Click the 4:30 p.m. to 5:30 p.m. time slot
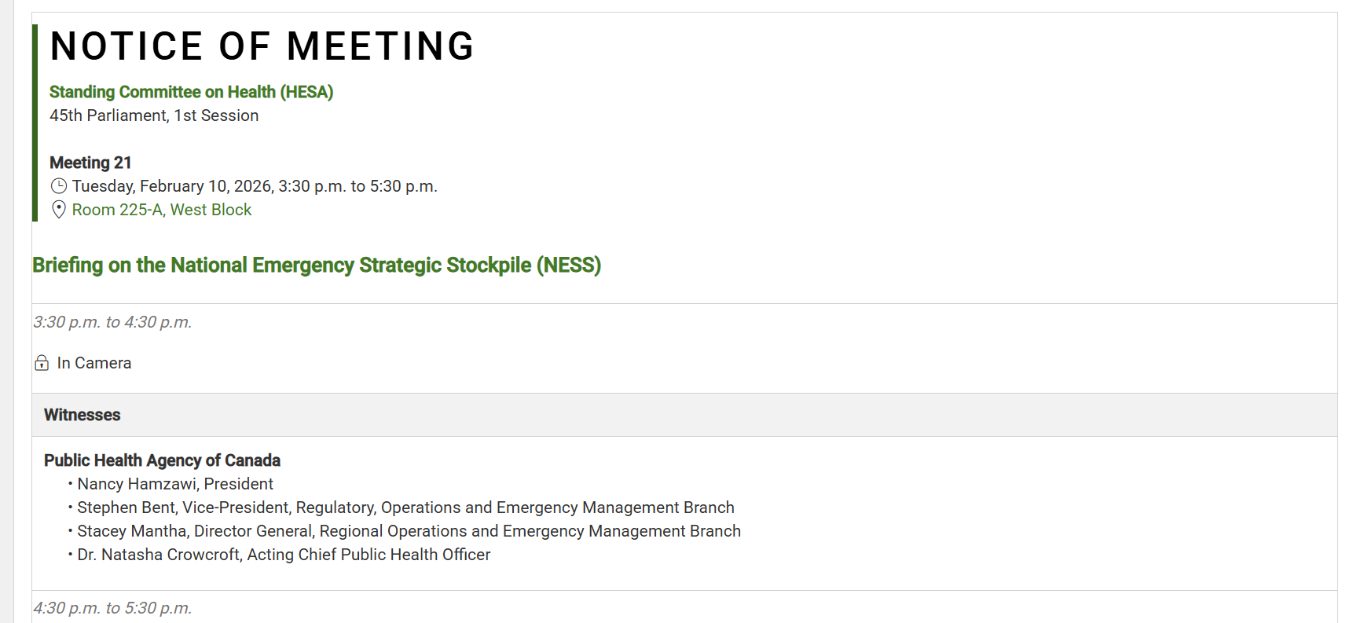The width and height of the screenshot is (1353, 623). [x=112, y=608]
